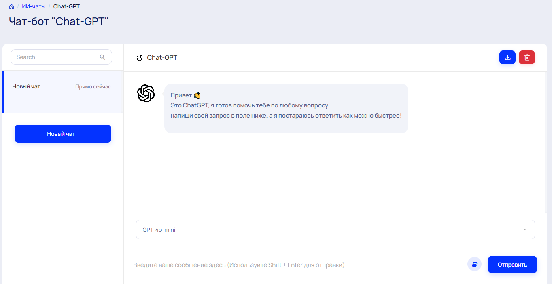Viewport: 552px width, 284px height.
Task: Click the large ChatGPT avatar beside the greeting
Action: (x=146, y=93)
